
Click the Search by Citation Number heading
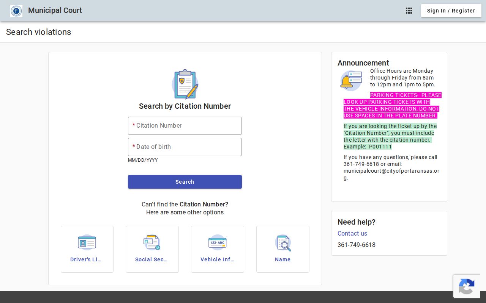185,106
